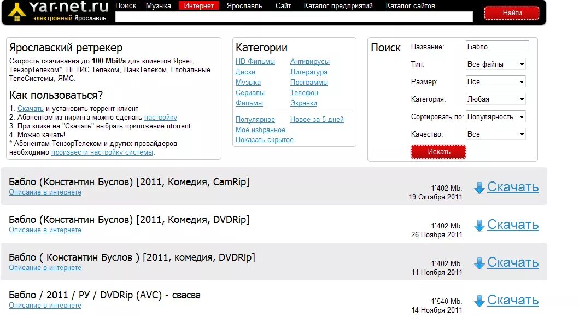Select the Ярославль tab
Image resolution: width=579 pixels, height=317 pixels.
244,5
